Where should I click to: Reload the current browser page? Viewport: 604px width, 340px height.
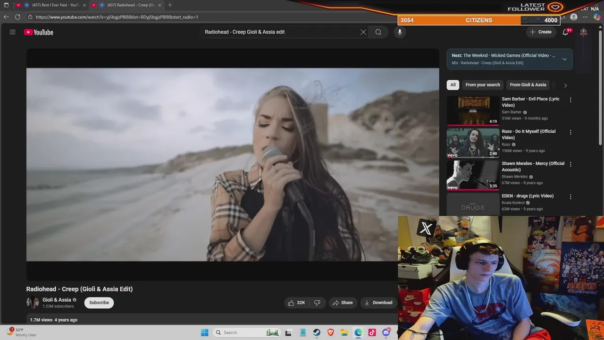click(x=17, y=17)
